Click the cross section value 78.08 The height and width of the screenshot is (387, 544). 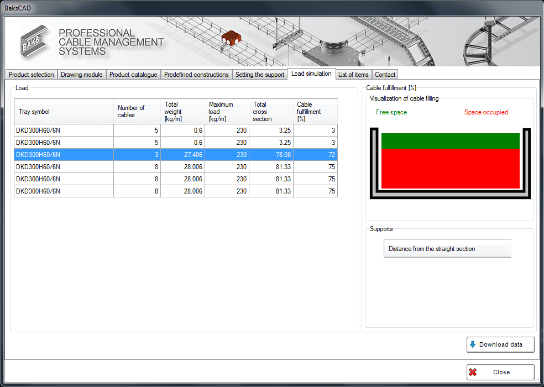pyautogui.click(x=271, y=155)
